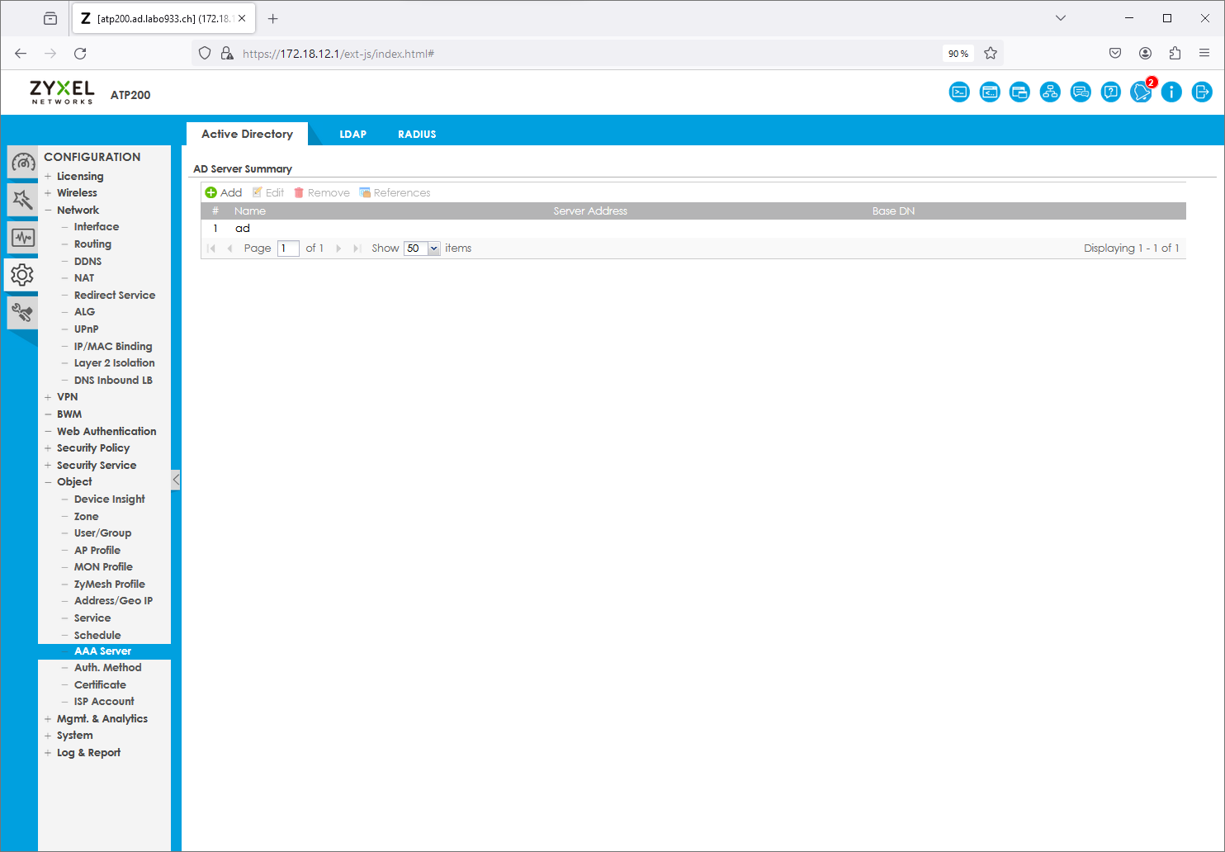Image resolution: width=1225 pixels, height=852 pixels.
Task: Go to first page arrow in pager
Action: coord(212,248)
